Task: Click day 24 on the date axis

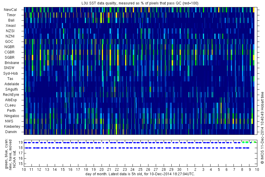Action: 132,170
